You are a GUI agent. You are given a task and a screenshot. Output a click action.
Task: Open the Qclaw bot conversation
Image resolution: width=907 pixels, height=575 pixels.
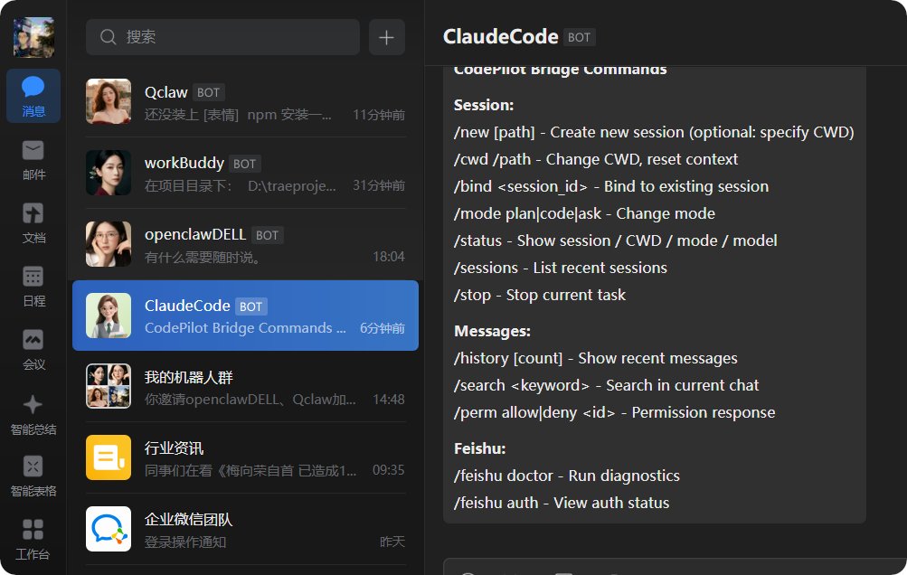(x=245, y=102)
